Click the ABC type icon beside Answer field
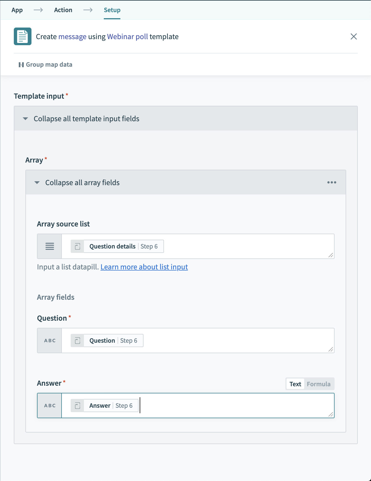 [50, 406]
